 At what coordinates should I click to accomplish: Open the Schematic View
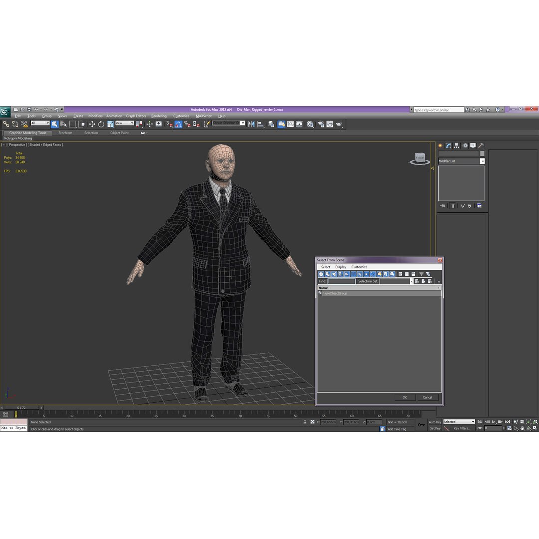point(300,124)
